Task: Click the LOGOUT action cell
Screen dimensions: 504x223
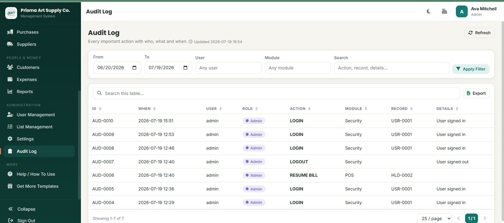Action: point(299,162)
